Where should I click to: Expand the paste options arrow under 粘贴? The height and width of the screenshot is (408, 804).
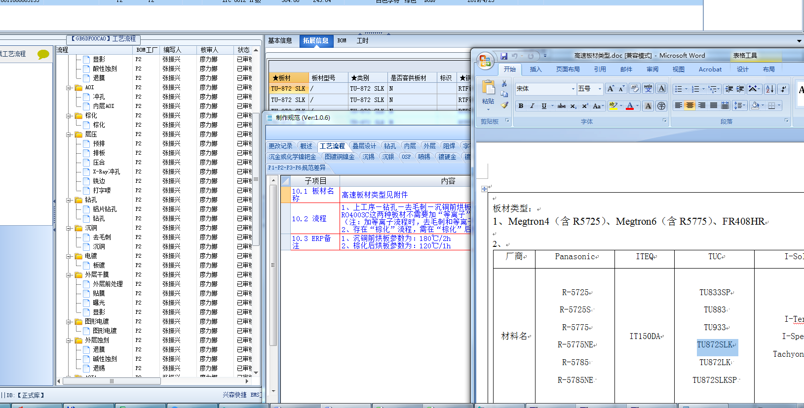click(x=488, y=109)
